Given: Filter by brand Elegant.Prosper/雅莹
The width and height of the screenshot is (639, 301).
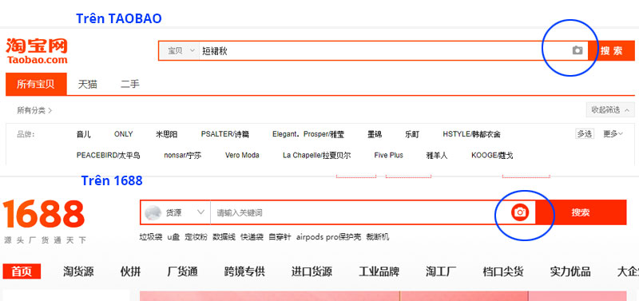Looking at the screenshot, I should coord(308,134).
